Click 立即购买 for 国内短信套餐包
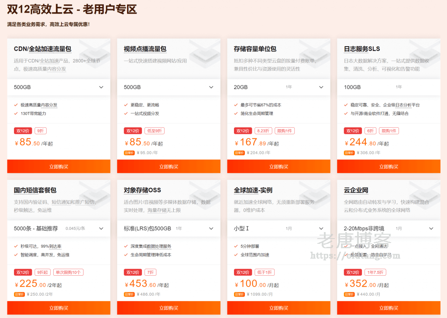 58,308
